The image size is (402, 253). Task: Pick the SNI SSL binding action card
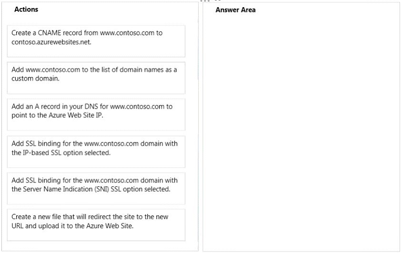coord(96,188)
